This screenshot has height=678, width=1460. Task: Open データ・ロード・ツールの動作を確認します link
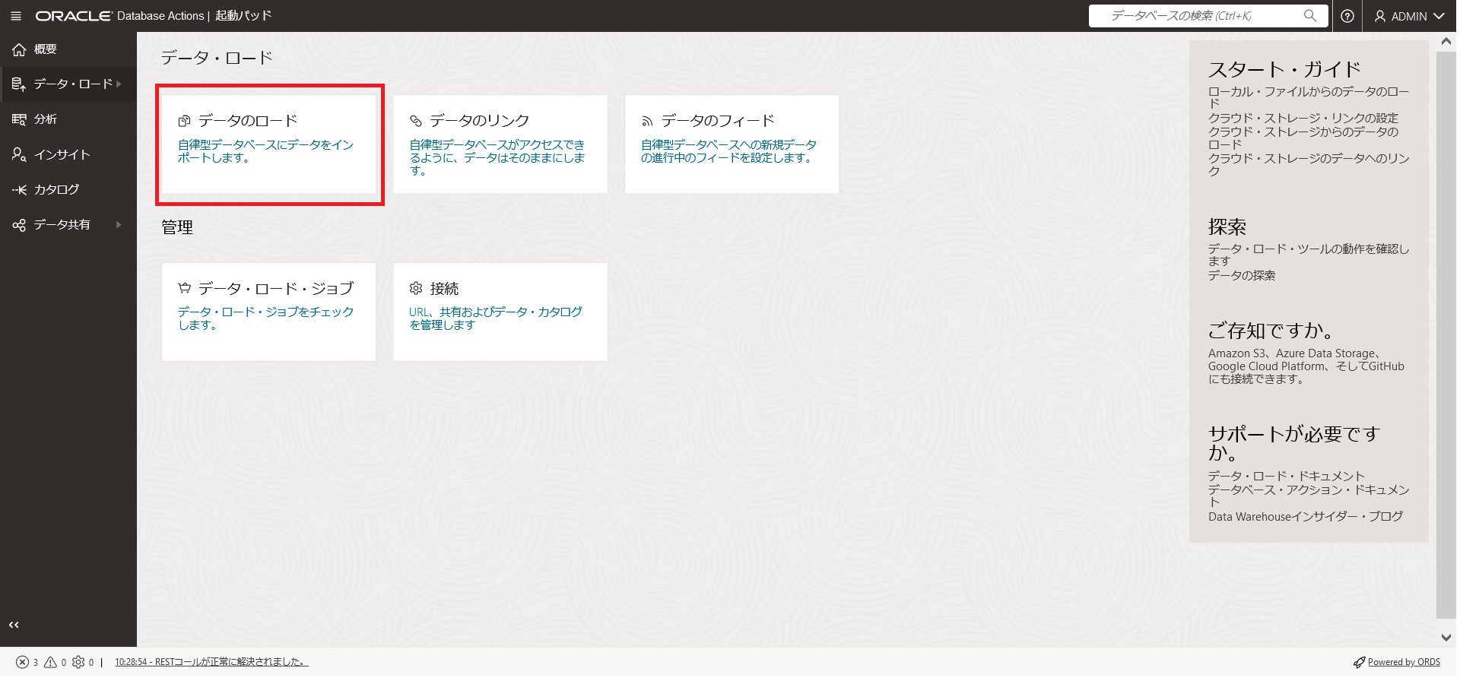point(1308,255)
